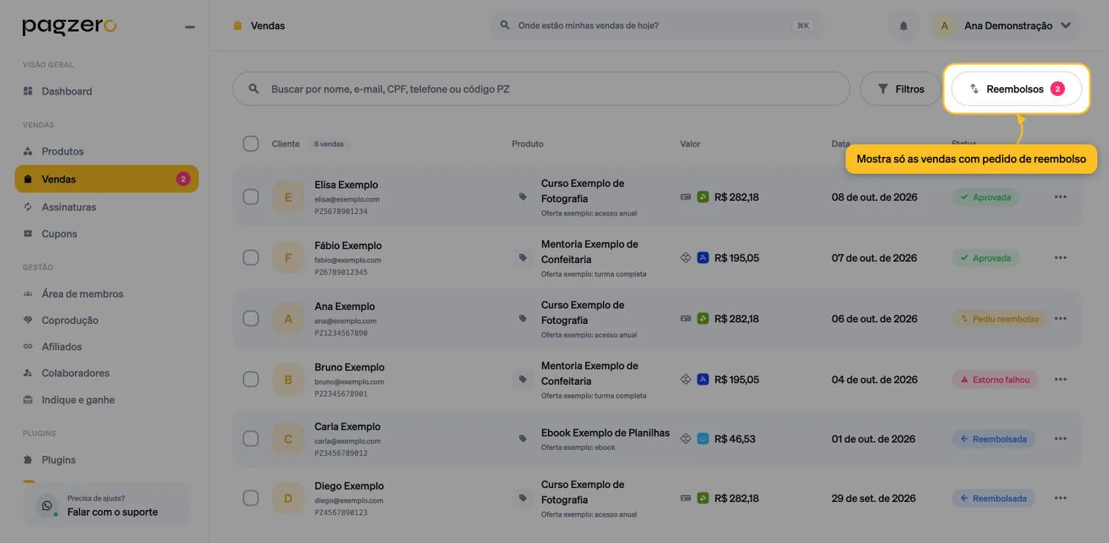The width and height of the screenshot is (1109, 543).
Task: Open the Filtros filter menu
Action: tap(901, 89)
